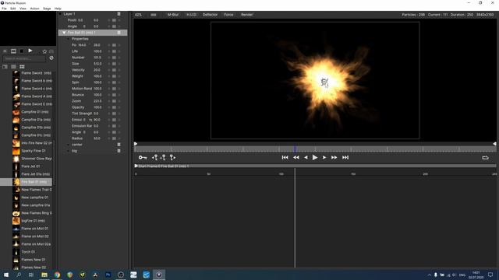Expand the Number property arrow
This screenshot has height=280, width=499.
tap(119, 58)
